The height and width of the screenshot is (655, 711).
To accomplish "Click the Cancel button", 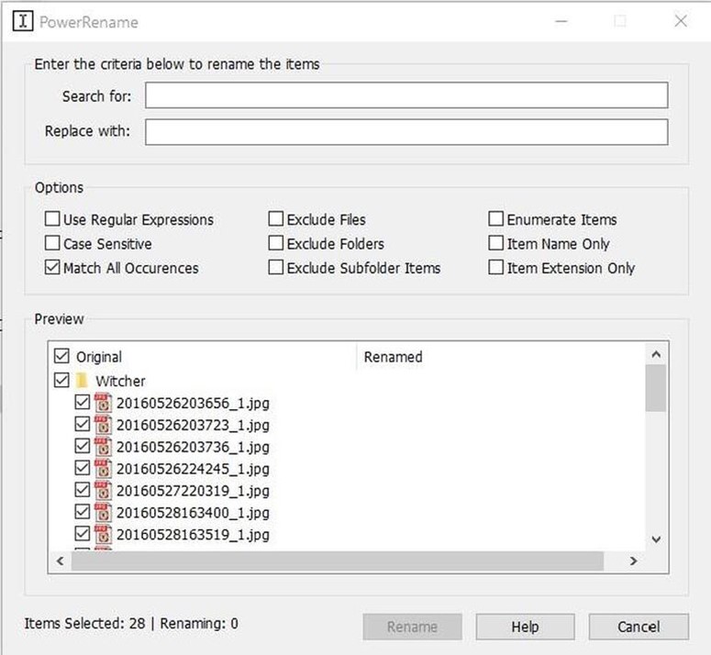I will click(639, 627).
